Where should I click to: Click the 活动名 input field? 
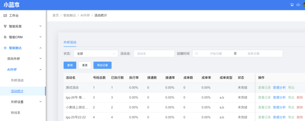[154, 54]
